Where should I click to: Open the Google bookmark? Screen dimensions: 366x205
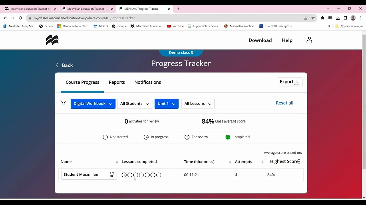point(119,26)
